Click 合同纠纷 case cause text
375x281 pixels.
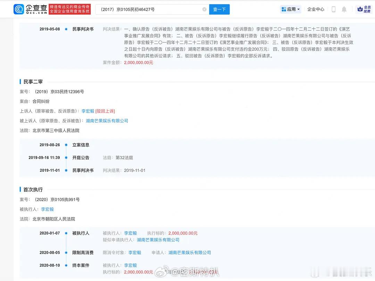41,102
